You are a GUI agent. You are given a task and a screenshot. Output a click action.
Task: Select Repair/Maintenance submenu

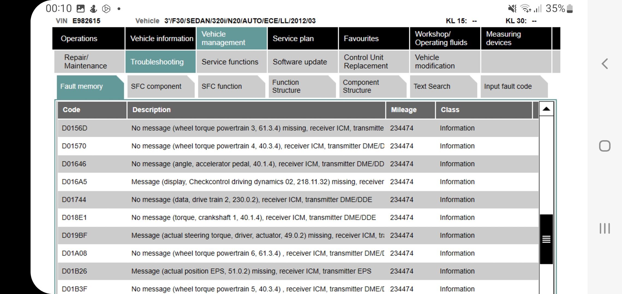click(89, 62)
